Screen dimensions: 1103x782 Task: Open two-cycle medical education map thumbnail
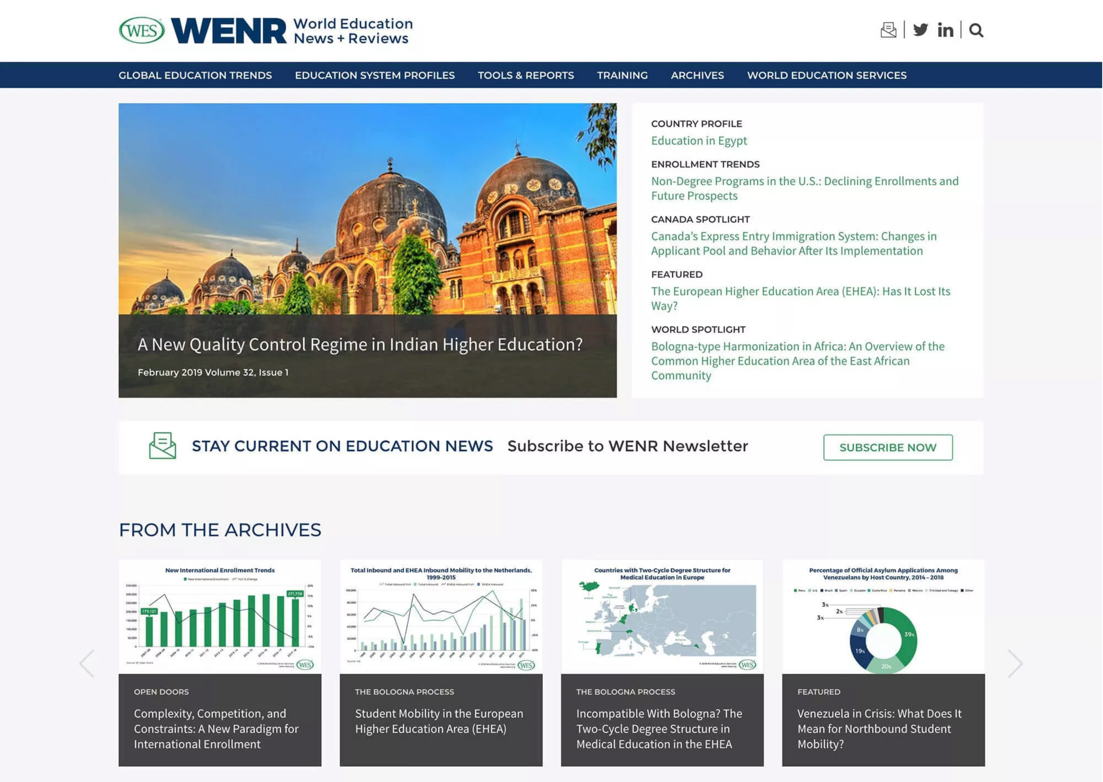662,617
